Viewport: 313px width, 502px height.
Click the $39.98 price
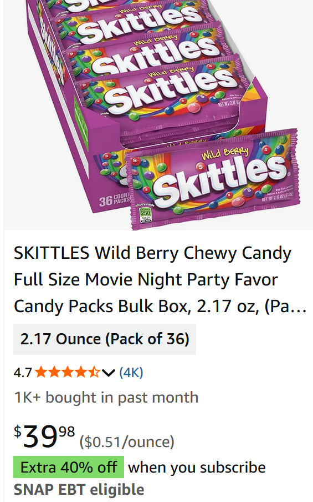point(44,435)
